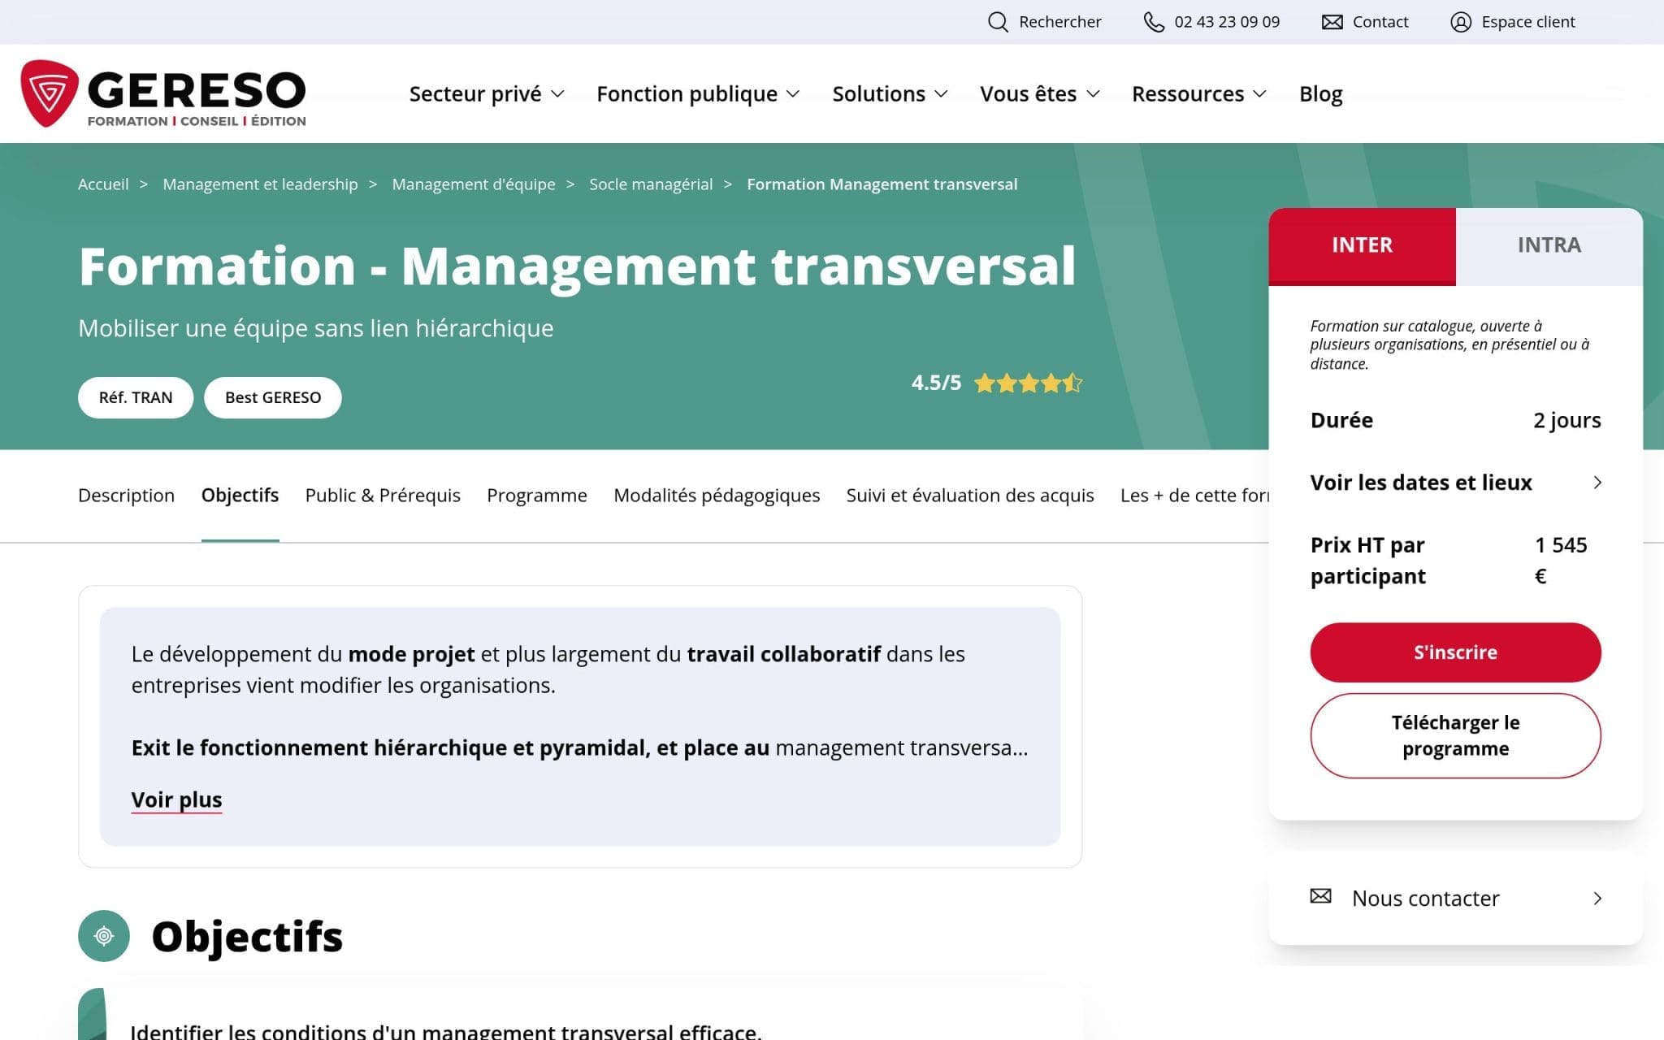Click the search magnifier icon

(x=998, y=22)
